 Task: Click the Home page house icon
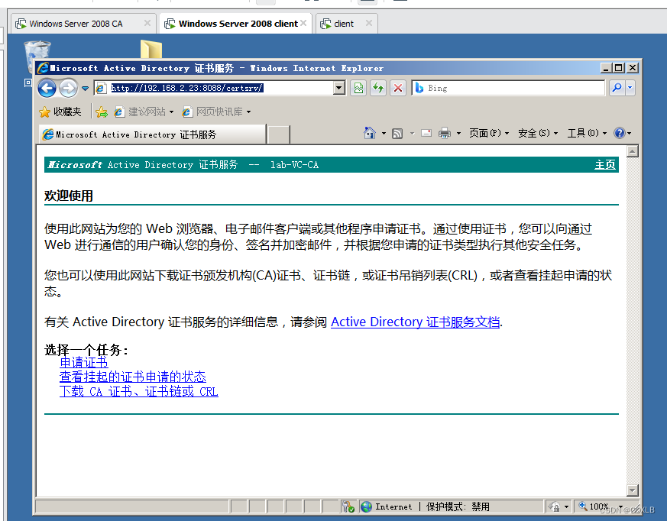click(370, 133)
